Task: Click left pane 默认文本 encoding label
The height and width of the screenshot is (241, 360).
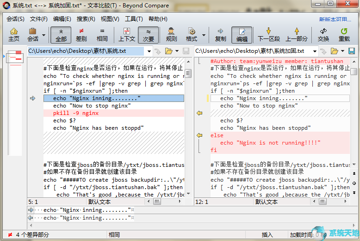Action: pyautogui.click(x=99, y=202)
